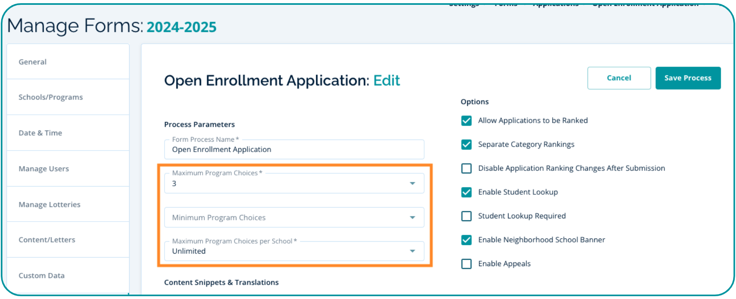
Task: Open Maximum Program Choices per School dropdown
Action: (294, 251)
